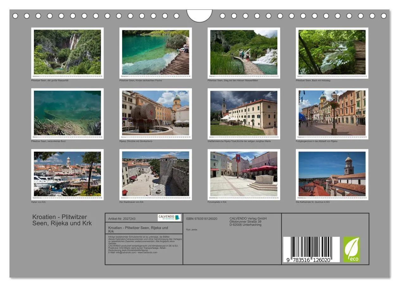Click 'Ottobrunner Straße 39' address line
The height and width of the screenshot is (287, 399).
(245, 222)
